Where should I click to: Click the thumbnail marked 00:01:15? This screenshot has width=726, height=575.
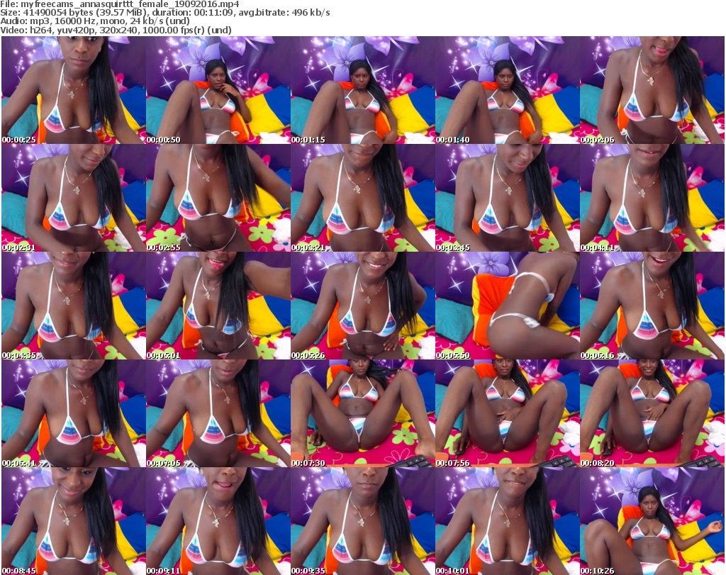362,90
